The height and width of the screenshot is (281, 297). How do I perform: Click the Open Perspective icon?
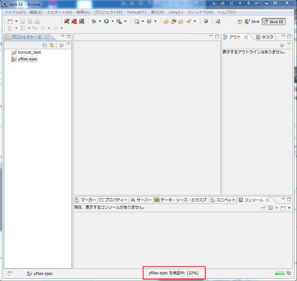click(x=240, y=22)
